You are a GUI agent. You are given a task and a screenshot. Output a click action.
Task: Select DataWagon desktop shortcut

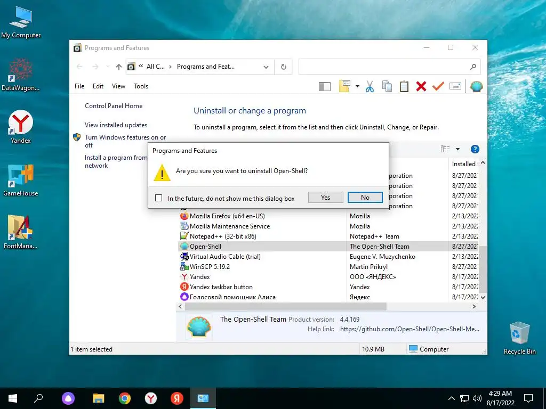(21, 75)
